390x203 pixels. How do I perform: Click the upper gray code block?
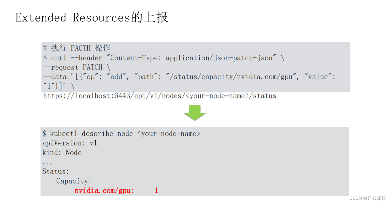(196, 66)
